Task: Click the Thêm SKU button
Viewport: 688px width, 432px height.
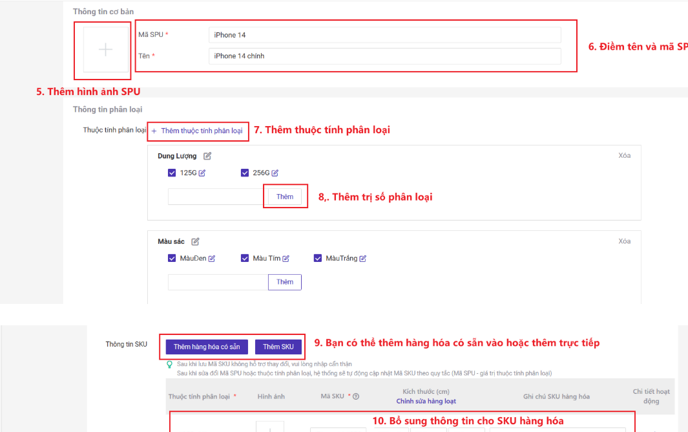Action: tap(278, 347)
